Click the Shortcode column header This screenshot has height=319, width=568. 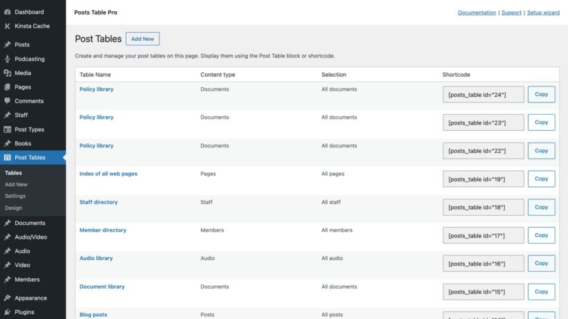pyautogui.click(x=456, y=75)
